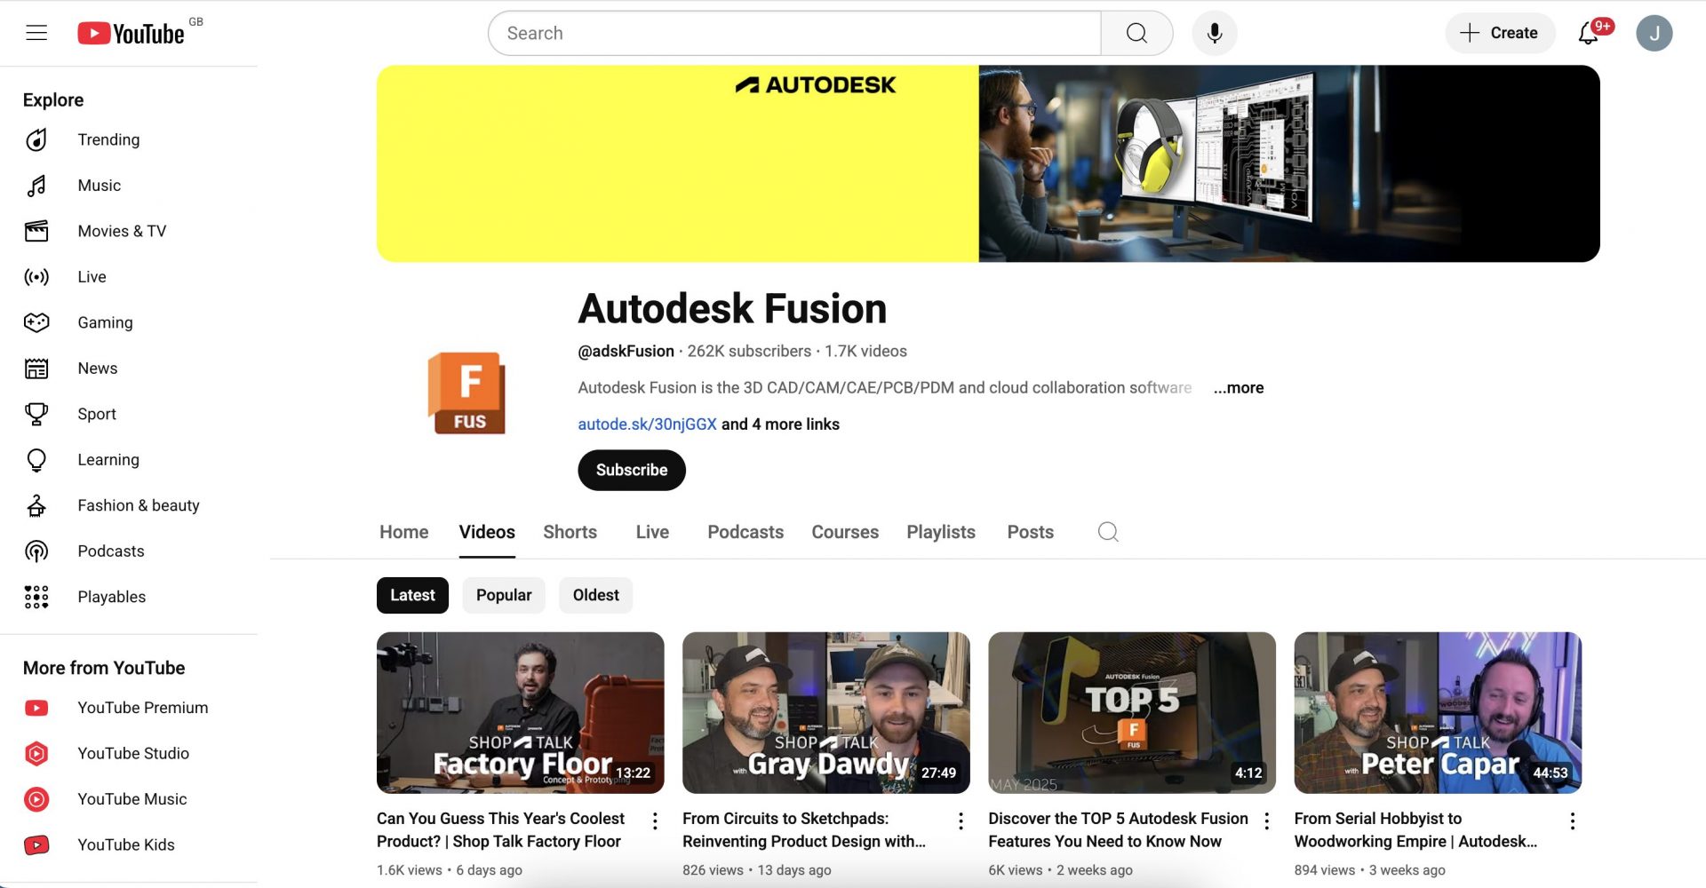Open the hamburger navigation menu

pyautogui.click(x=36, y=32)
